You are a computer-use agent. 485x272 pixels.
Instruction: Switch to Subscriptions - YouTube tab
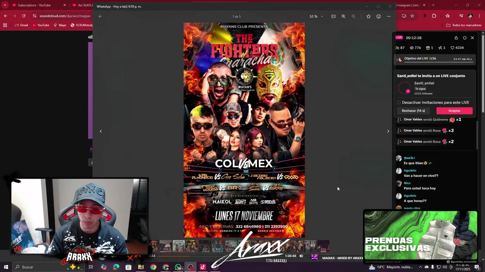[34, 5]
